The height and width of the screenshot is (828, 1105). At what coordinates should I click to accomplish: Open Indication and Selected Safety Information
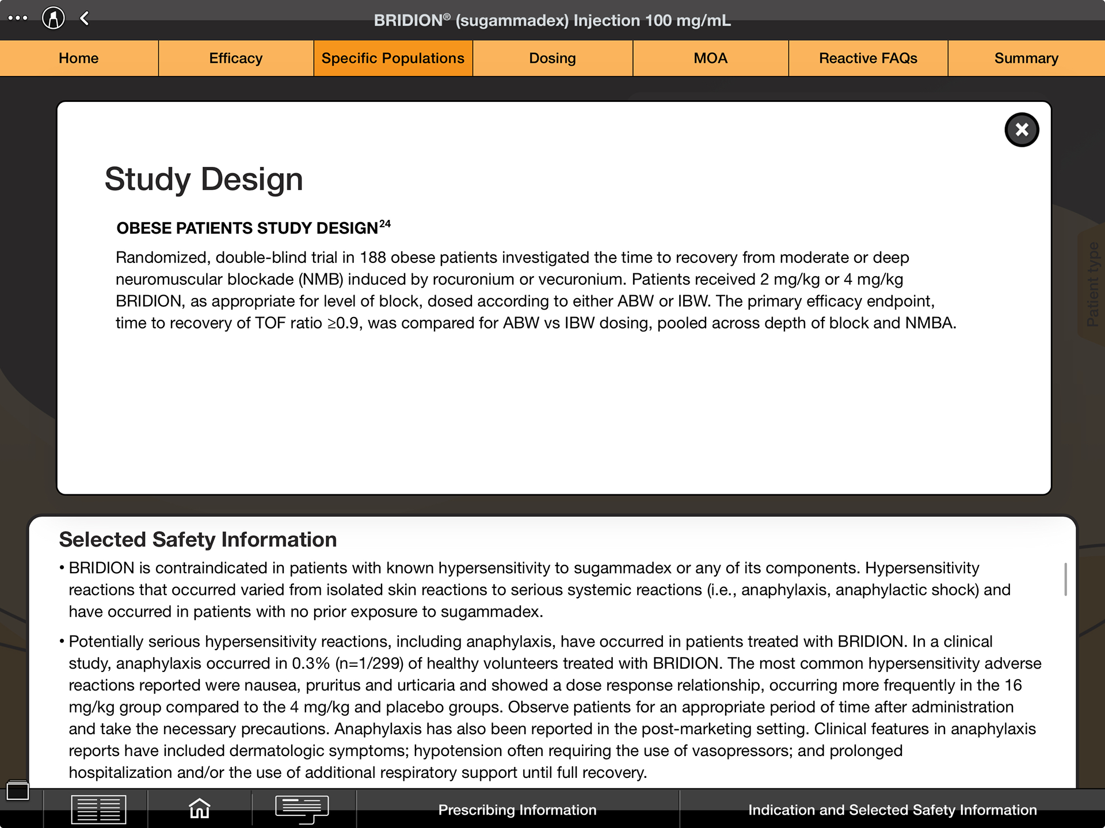pyautogui.click(x=892, y=810)
